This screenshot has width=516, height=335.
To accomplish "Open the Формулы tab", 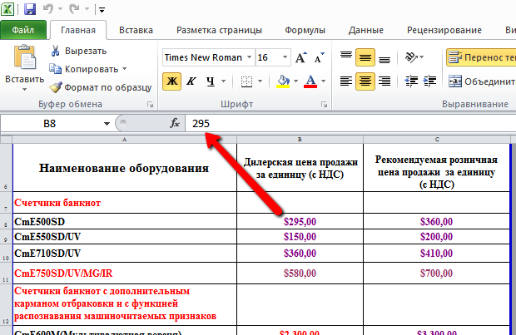I will (x=305, y=30).
